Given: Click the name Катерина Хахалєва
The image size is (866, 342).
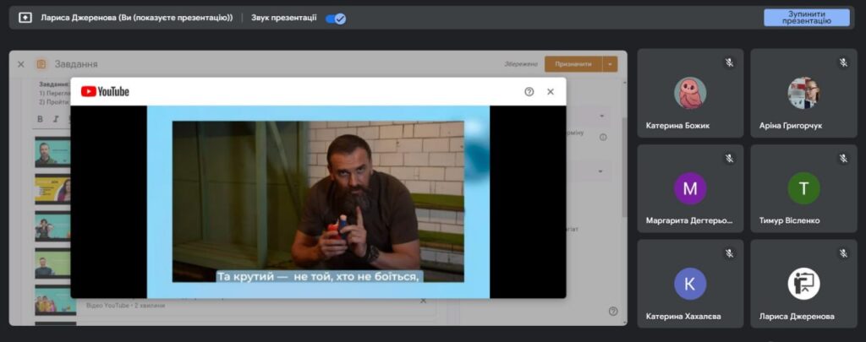Looking at the screenshot, I should 683,317.
